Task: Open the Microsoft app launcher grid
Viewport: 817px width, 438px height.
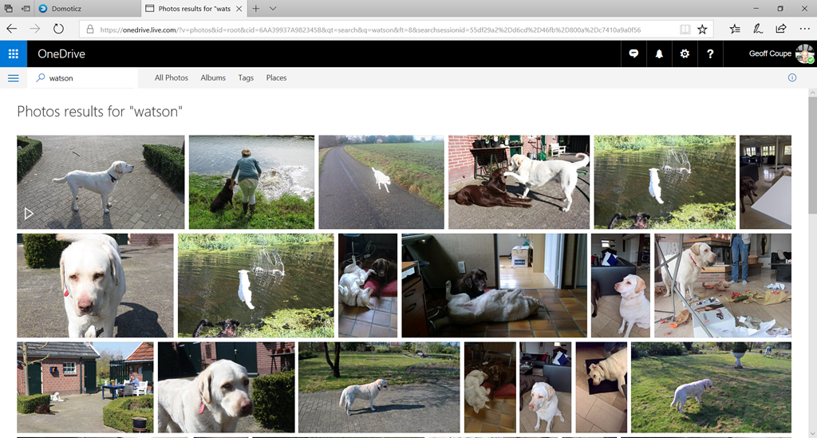Action: tap(14, 54)
